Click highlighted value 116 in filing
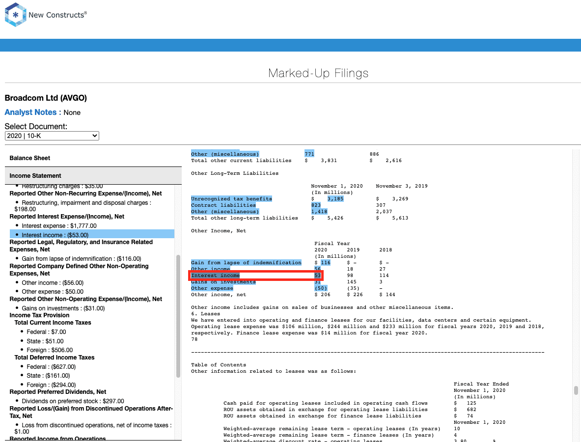The width and height of the screenshot is (581, 442). (325, 263)
